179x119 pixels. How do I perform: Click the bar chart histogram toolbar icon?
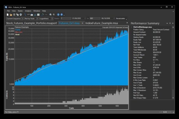pyautogui.click(x=35, y=15)
